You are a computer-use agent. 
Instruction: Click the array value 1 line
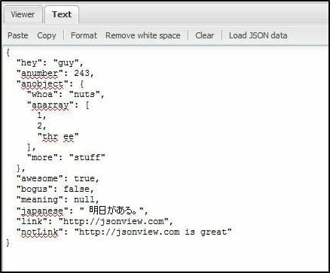coord(41,116)
